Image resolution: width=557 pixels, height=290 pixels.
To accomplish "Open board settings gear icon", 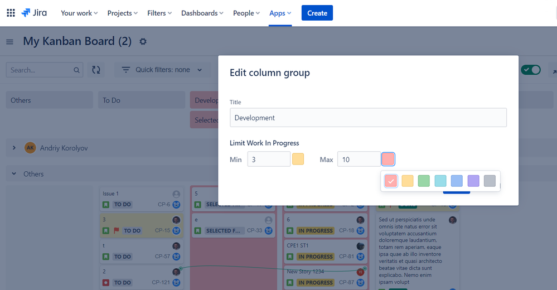I will point(143,42).
